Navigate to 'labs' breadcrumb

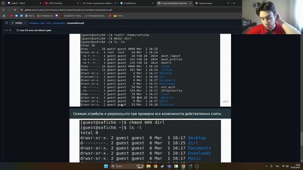[x=43, y=23]
